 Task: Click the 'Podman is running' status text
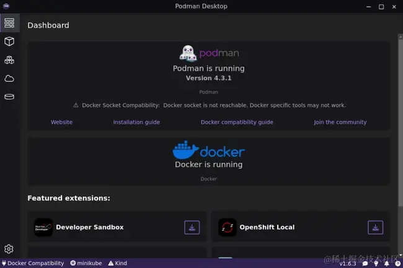(x=209, y=68)
